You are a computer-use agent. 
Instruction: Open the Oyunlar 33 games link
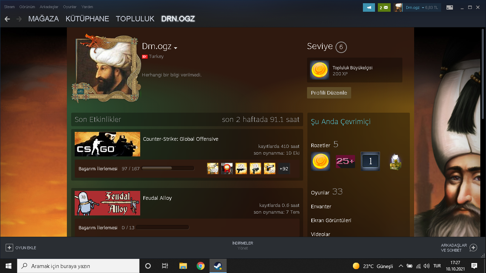(x=327, y=192)
